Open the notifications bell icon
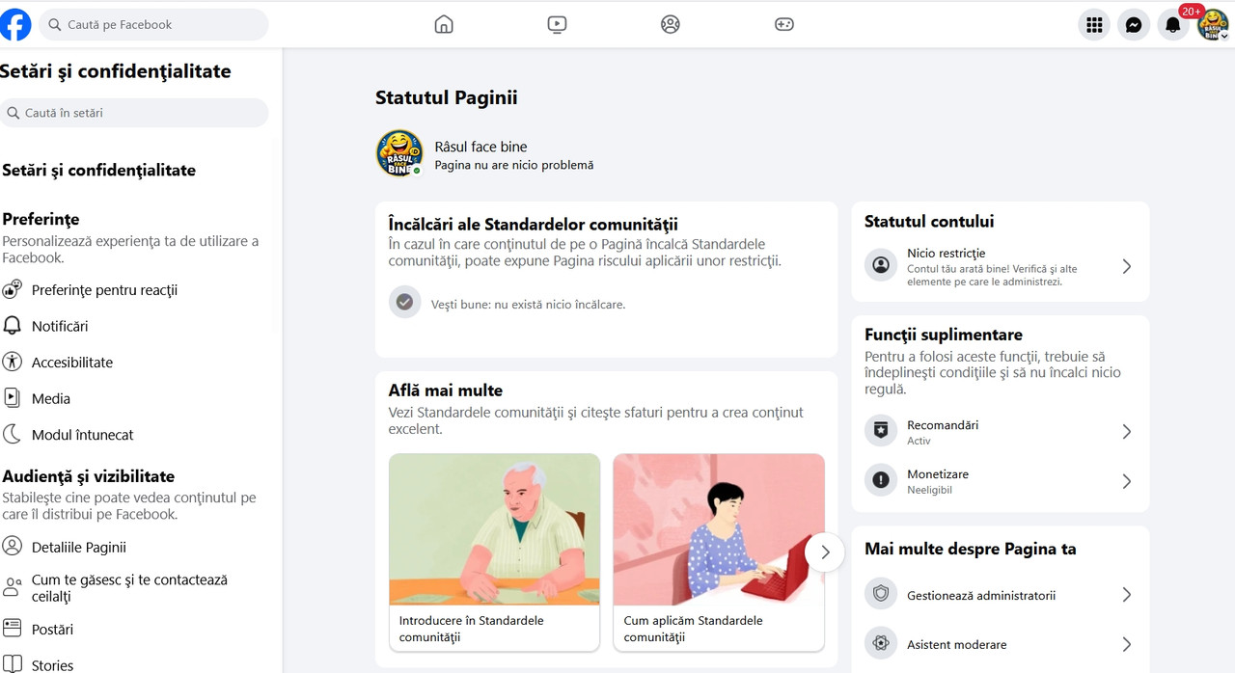Viewport: 1235px width, 673px height. [1173, 25]
